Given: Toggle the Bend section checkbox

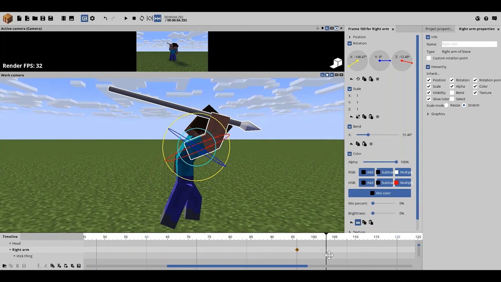Looking at the screenshot, I should point(350,127).
